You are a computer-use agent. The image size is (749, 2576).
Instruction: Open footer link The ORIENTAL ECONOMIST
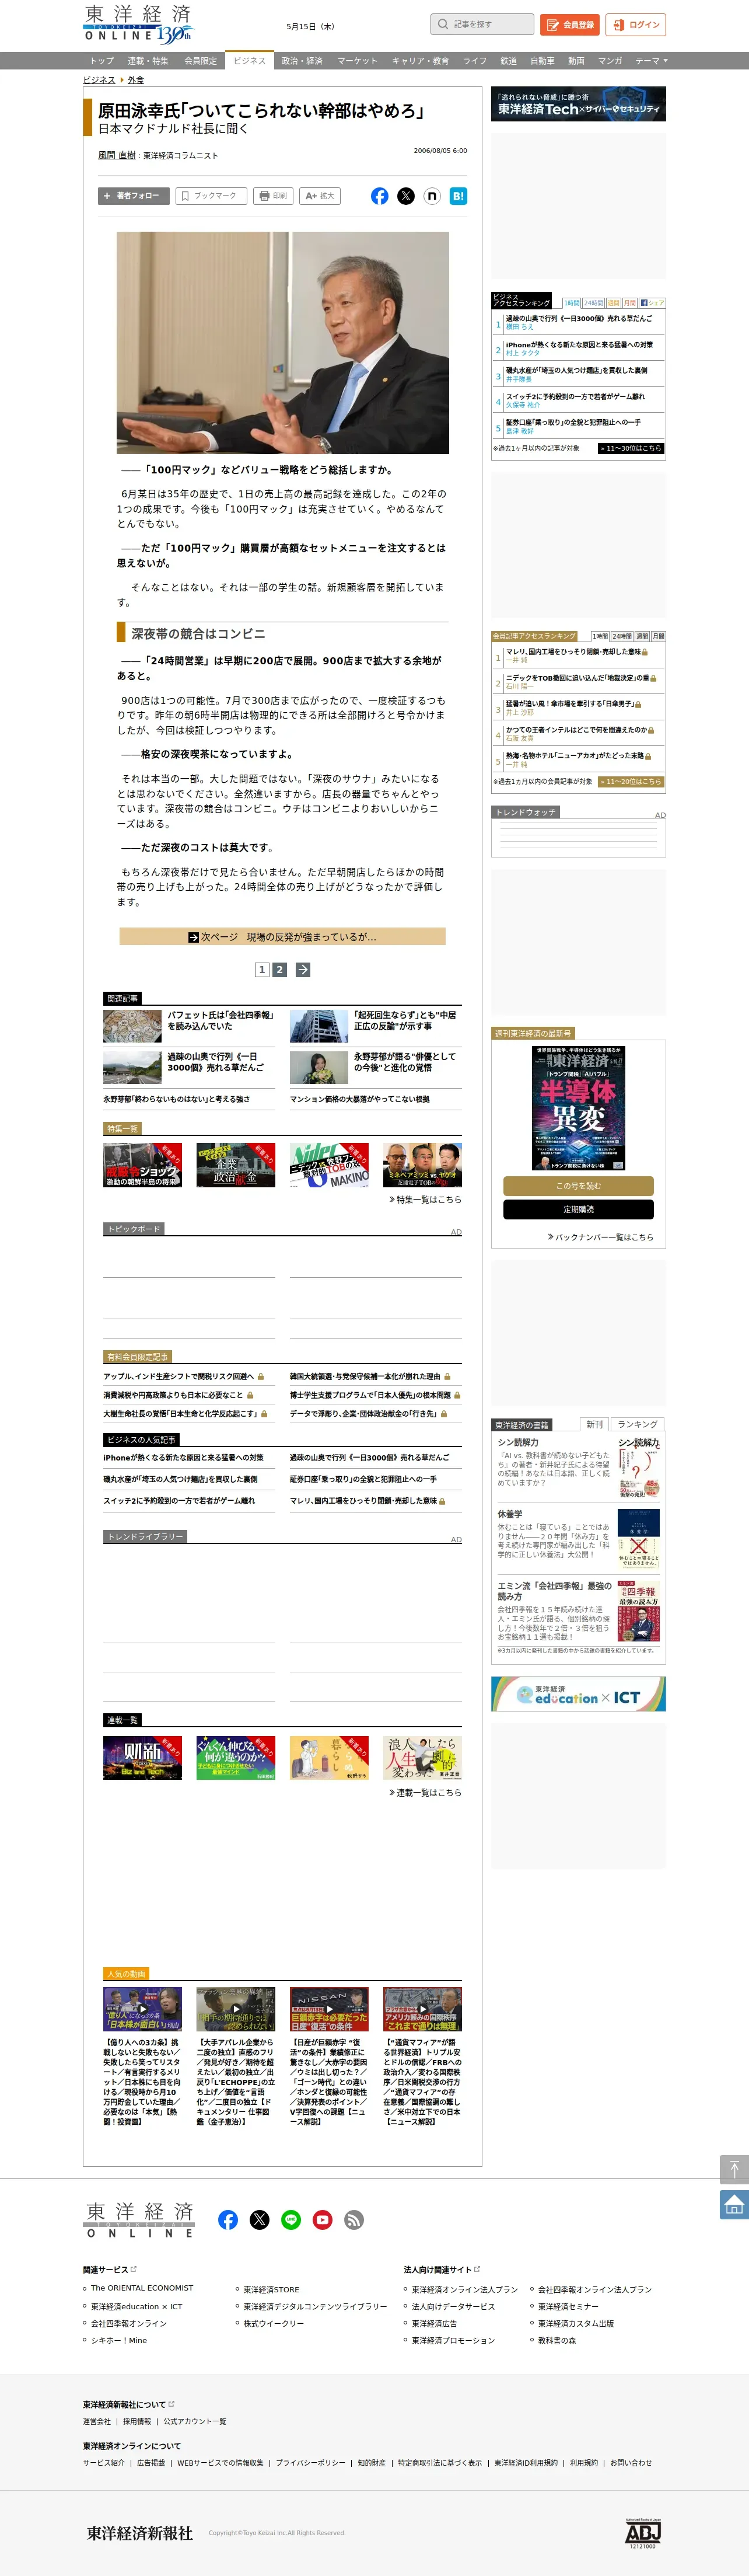pos(142,2288)
